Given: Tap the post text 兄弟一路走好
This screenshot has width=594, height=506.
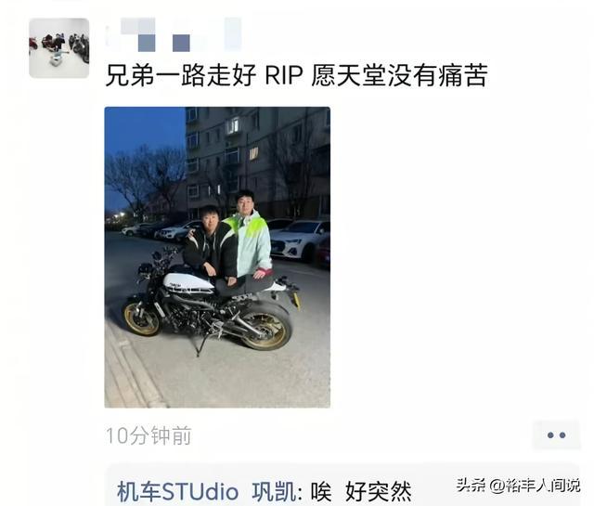Looking at the screenshot, I should point(181,75).
